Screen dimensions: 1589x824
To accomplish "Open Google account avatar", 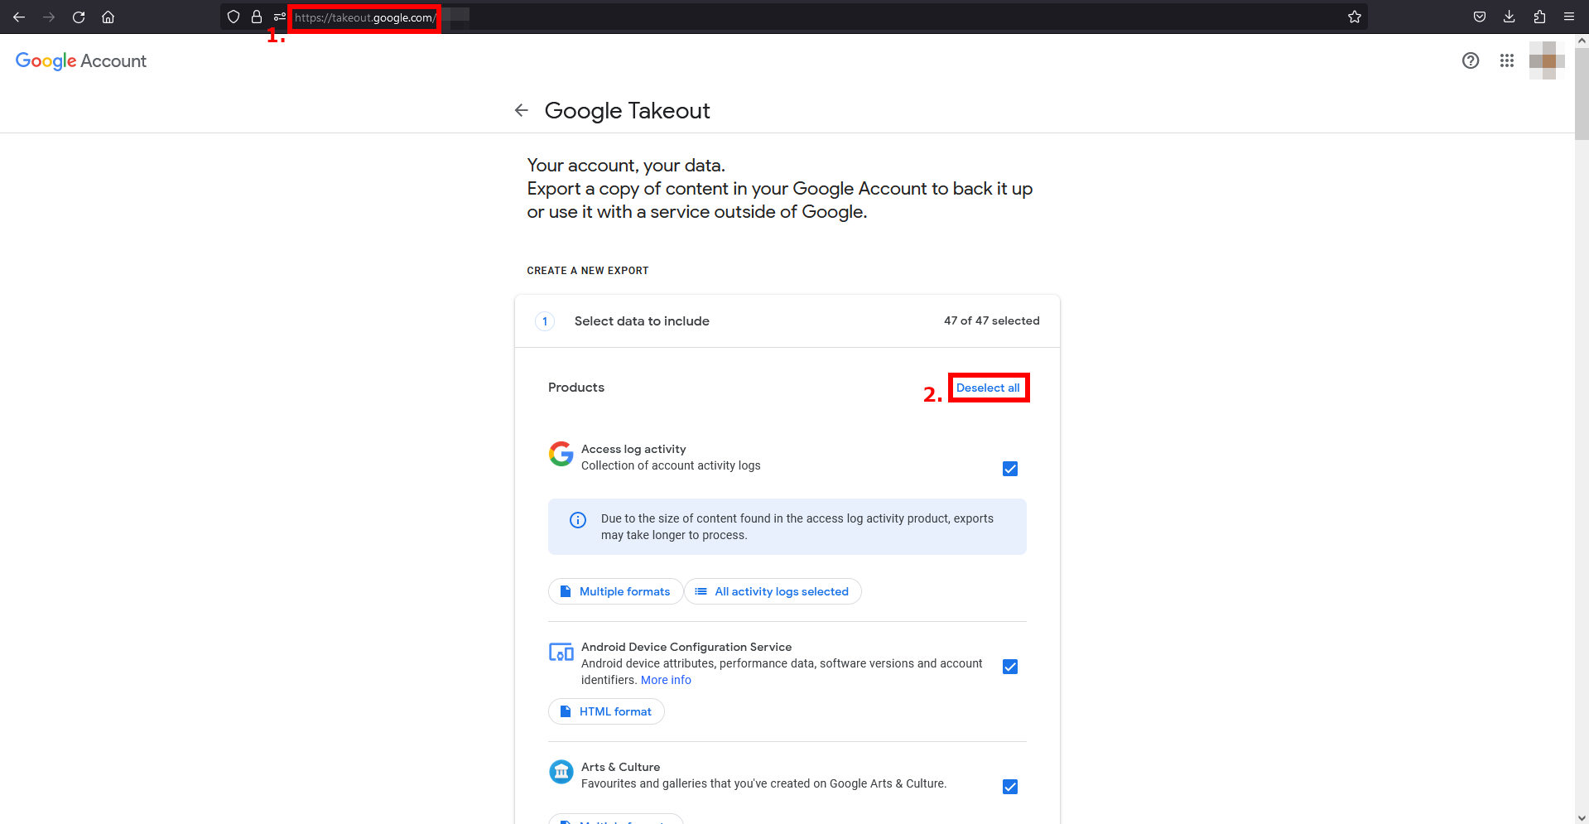I will pyautogui.click(x=1547, y=60).
